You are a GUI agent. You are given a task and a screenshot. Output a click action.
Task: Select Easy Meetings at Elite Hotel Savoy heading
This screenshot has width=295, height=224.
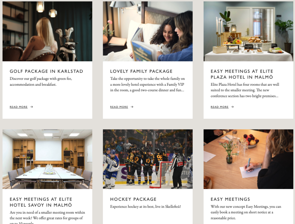click(41, 202)
